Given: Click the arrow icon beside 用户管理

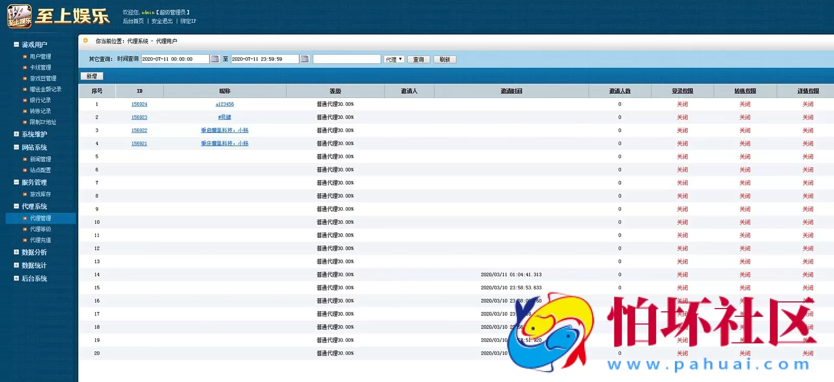Looking at the screenshot, I should coord(24,57).
